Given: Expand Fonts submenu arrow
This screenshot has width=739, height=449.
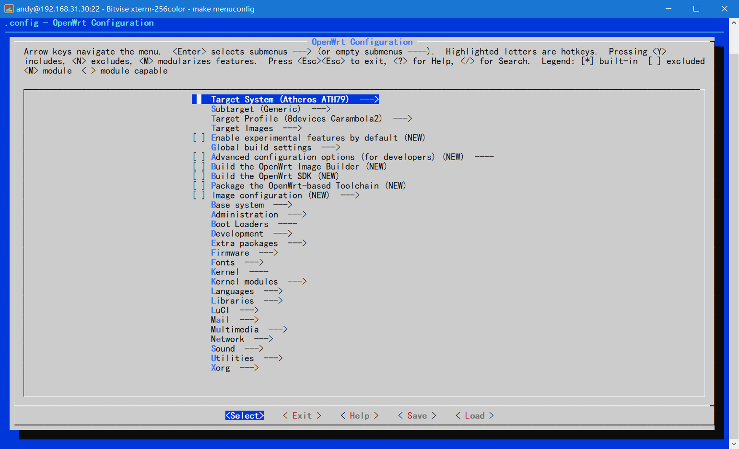Looking at the screenshot, I should pos(254,262).
